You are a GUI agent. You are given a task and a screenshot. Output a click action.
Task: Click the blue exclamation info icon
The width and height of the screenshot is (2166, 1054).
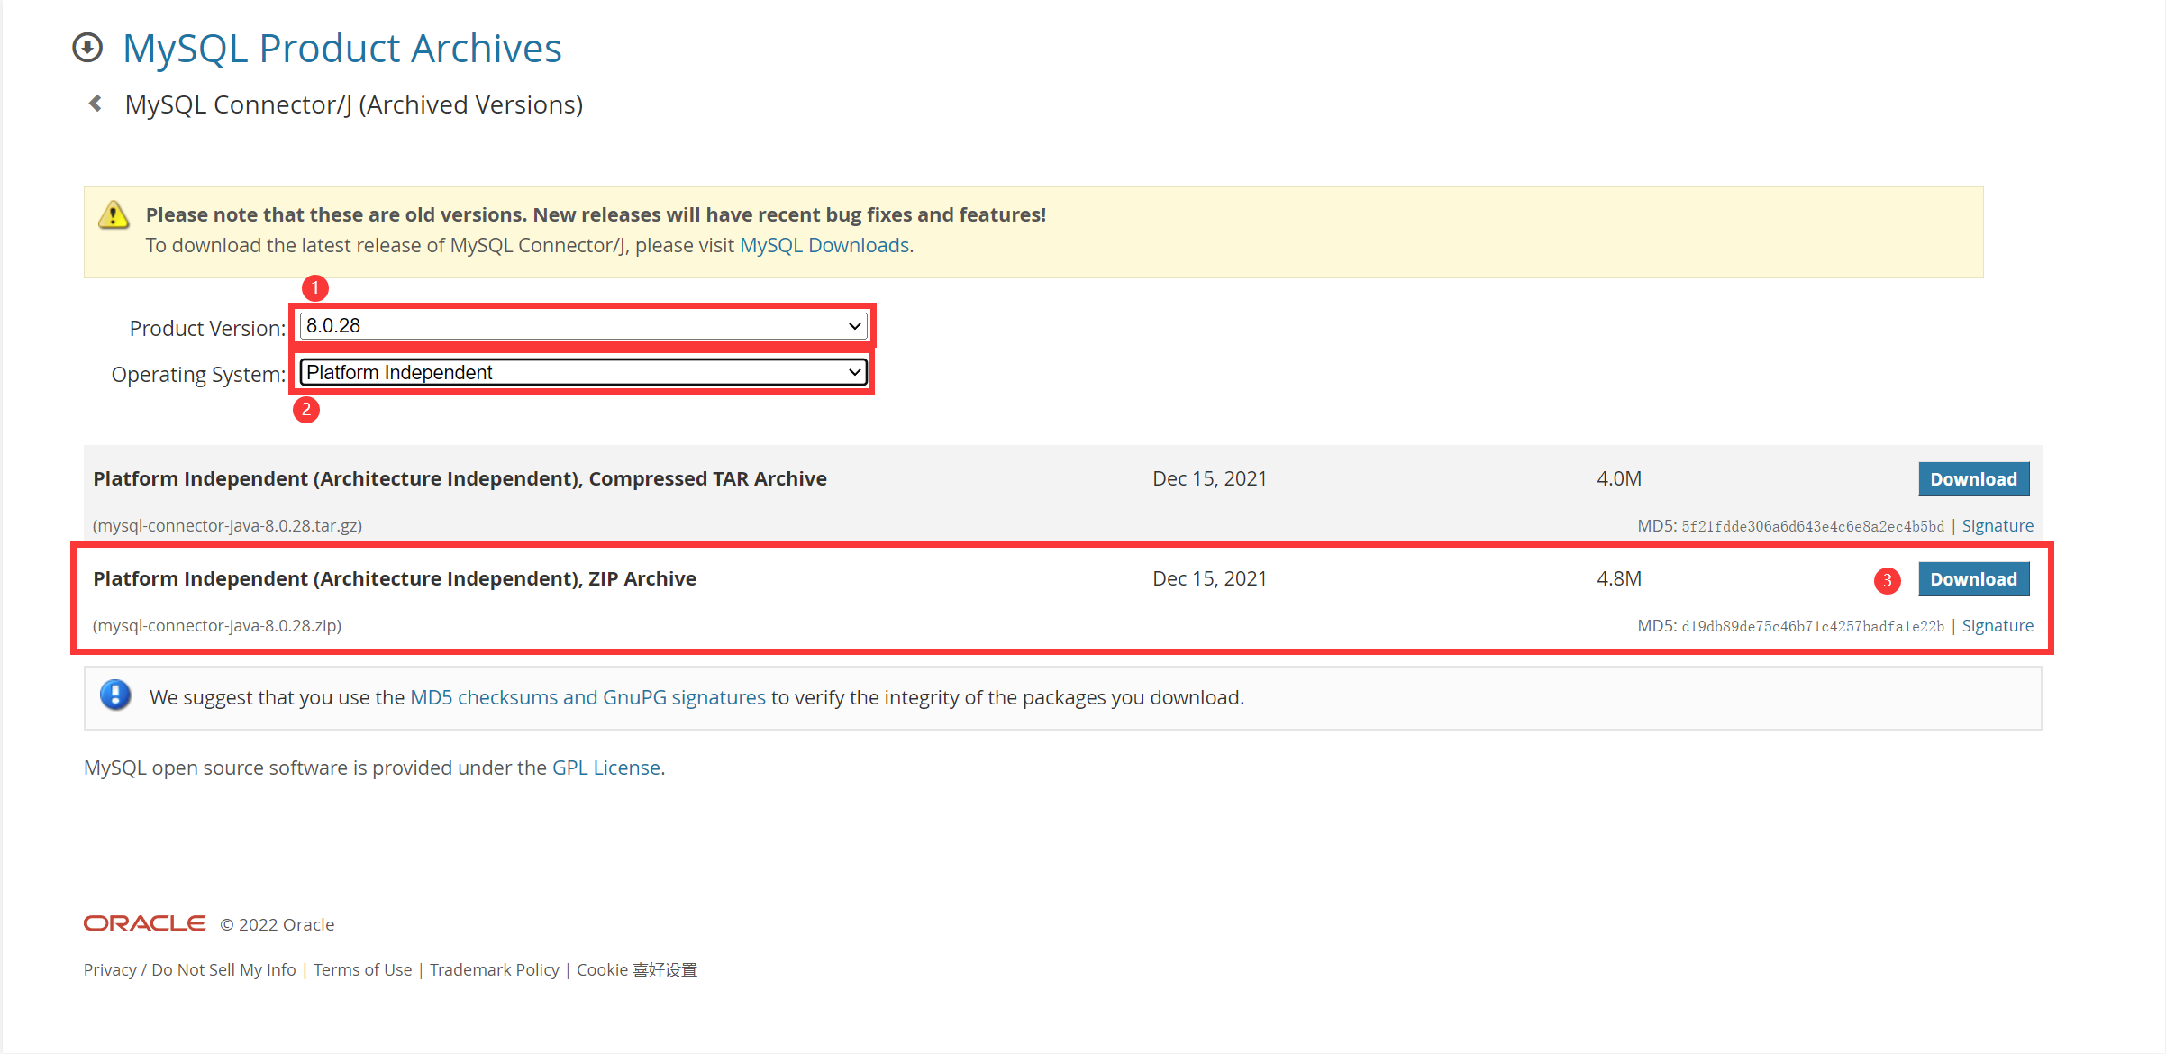pyautogui.click(x=115, y=695)
